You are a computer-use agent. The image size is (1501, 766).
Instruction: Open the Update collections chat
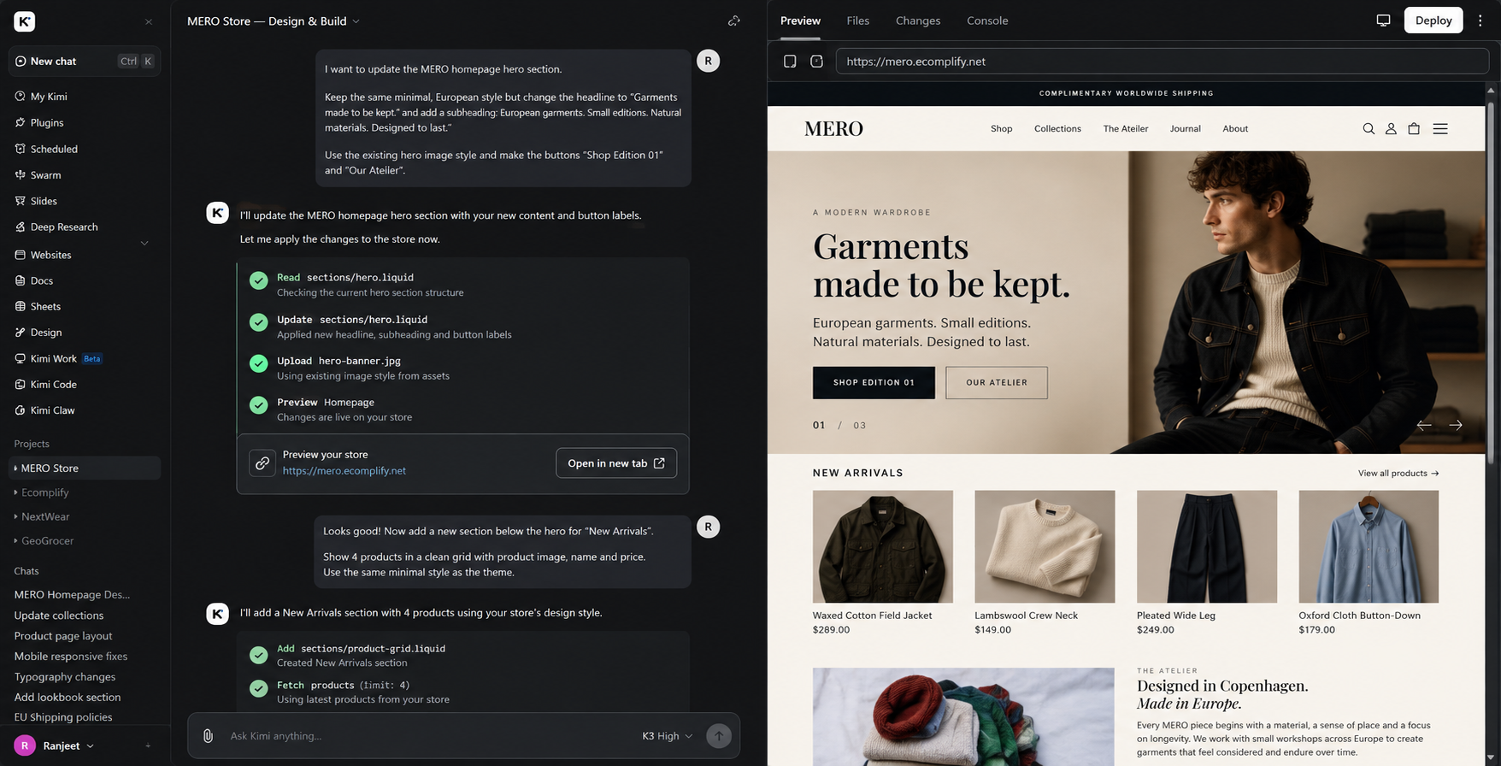tap(59, 616)
